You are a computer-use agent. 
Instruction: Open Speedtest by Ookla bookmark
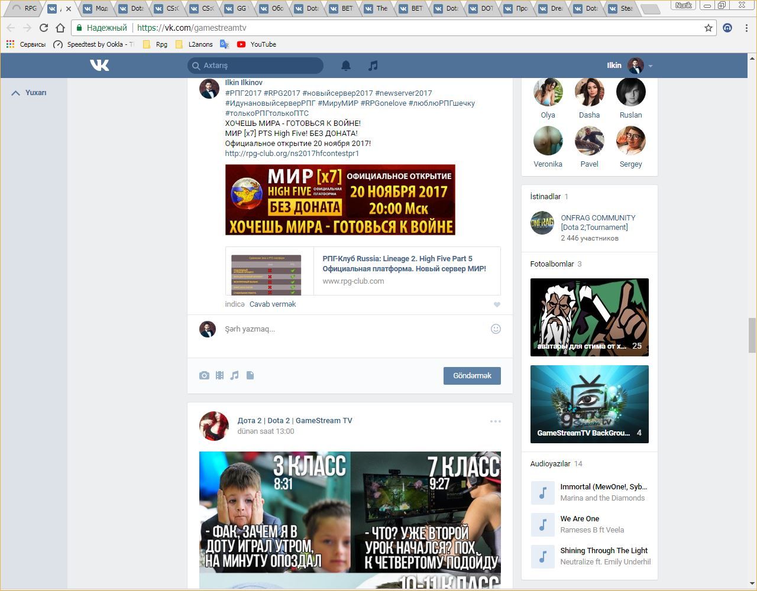93,44
